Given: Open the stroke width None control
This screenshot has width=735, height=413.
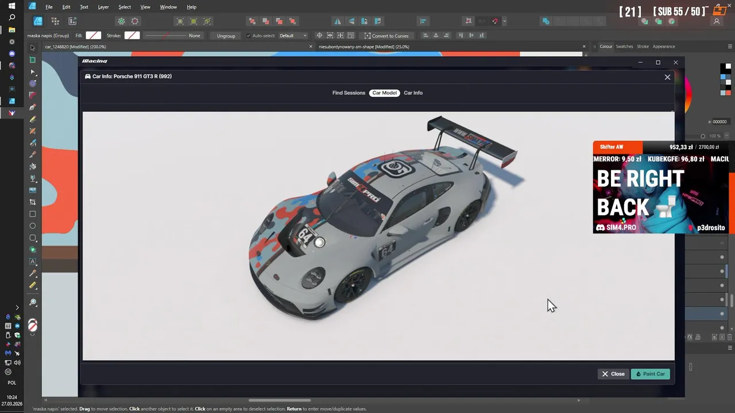Looking at the screenshot, I should click(194, 36).
